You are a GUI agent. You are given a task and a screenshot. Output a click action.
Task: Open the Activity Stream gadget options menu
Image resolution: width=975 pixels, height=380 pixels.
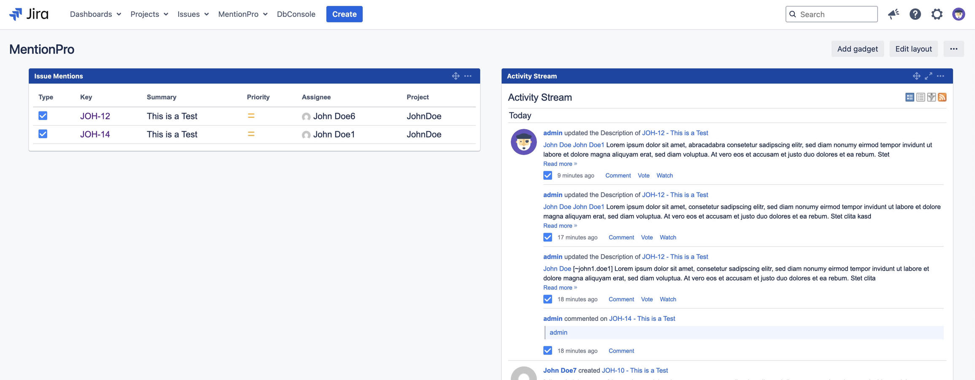tap(940, 76)
